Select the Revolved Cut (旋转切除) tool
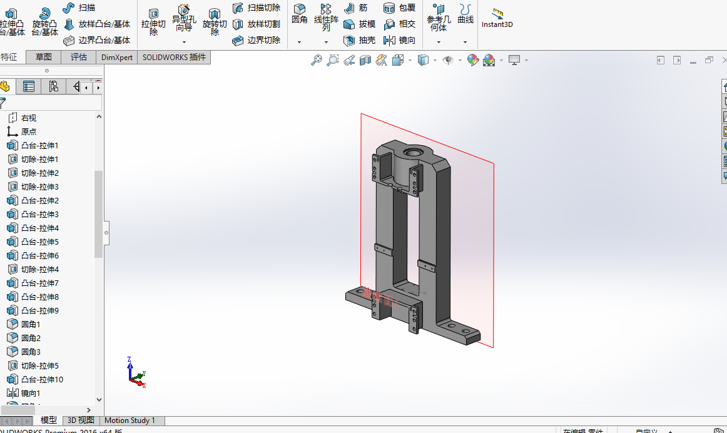The width and height of the screenshot is (727, 433). (215, 21)
